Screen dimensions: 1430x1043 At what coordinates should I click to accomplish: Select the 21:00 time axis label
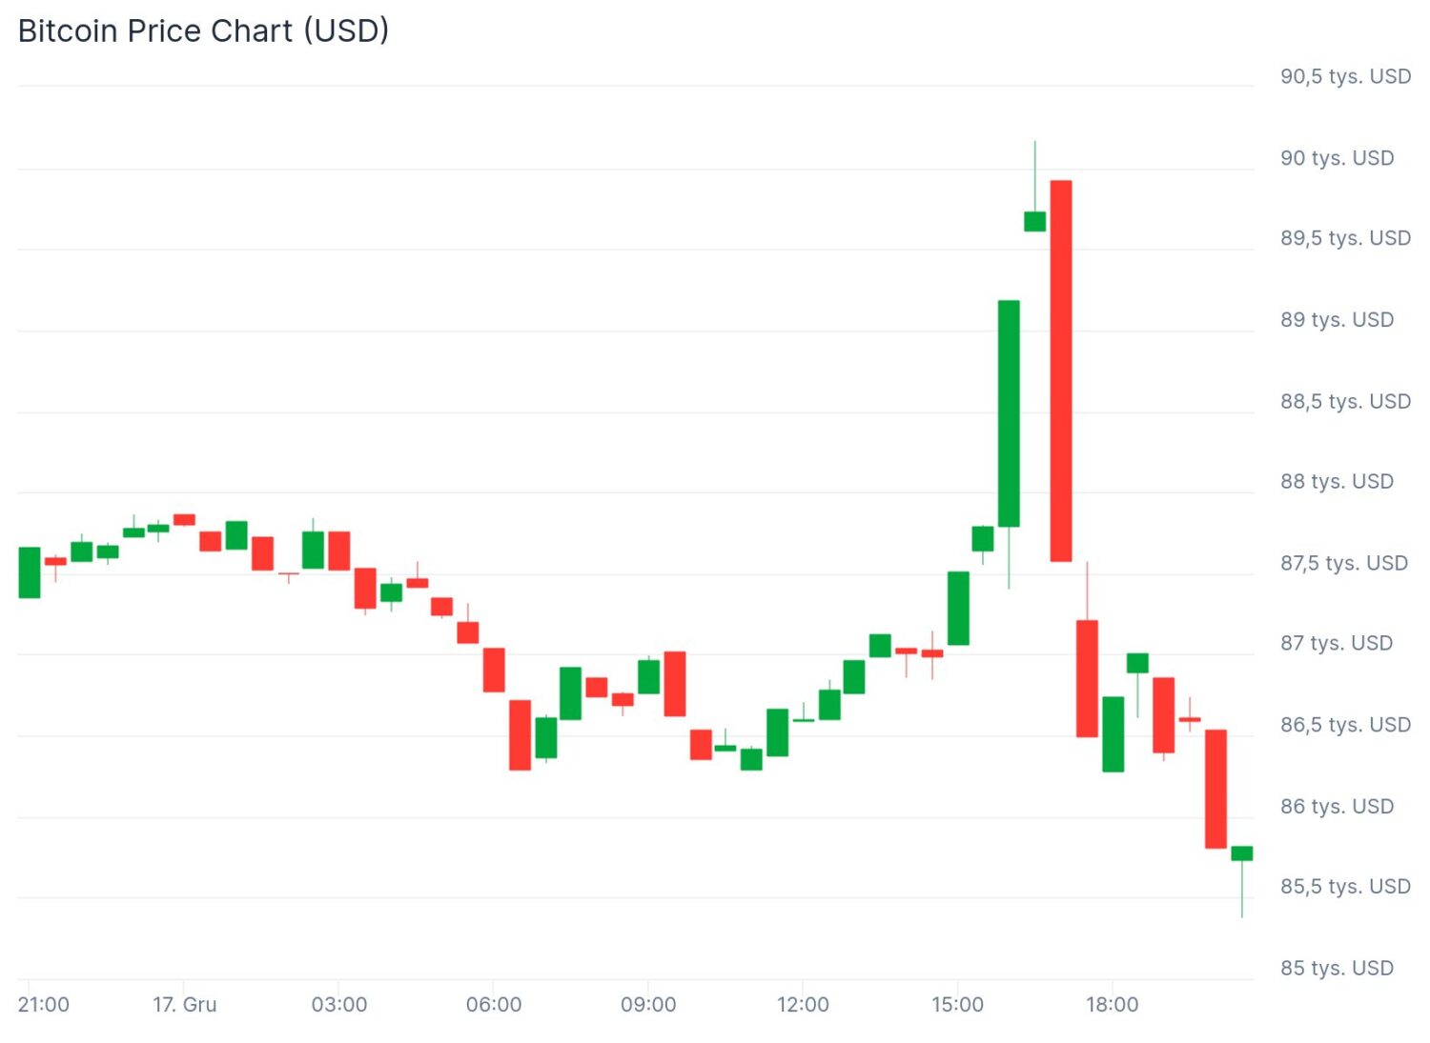[x=44, y=1004]
